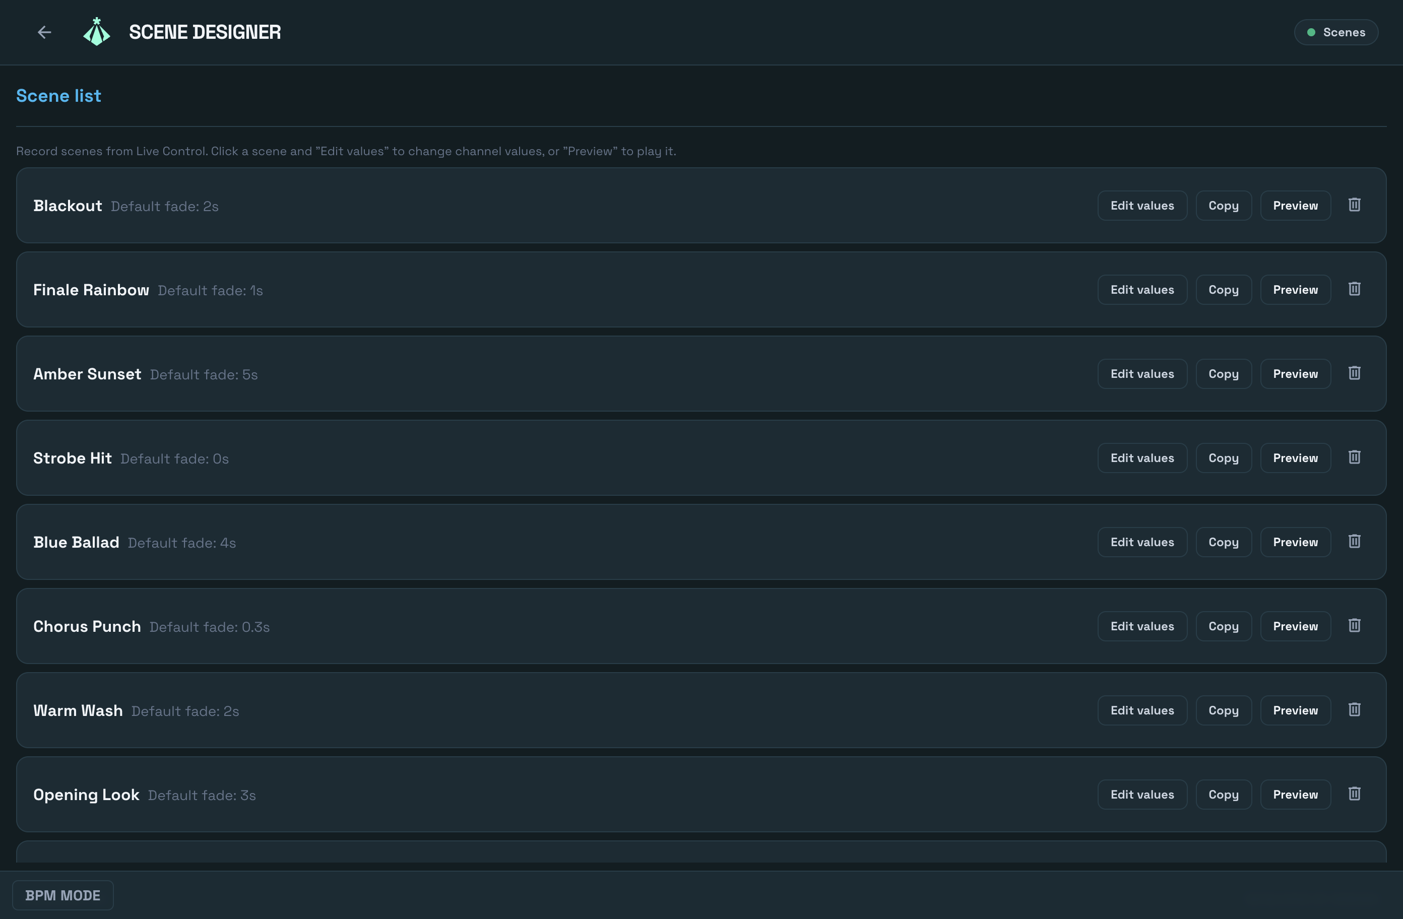Click the 'Default fade: 0.3s' text
The width and height of the screenshot is (1403, 919).
pyautogui.click(x=210, y=627)
